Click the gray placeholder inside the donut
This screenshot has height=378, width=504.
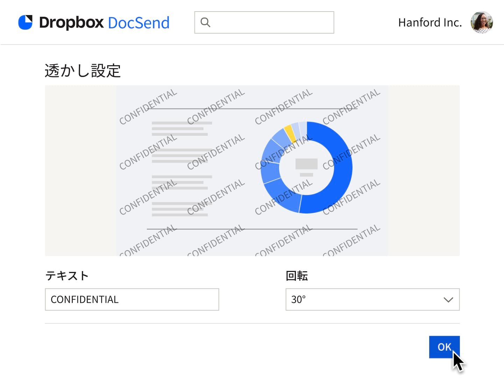(306, 164)
